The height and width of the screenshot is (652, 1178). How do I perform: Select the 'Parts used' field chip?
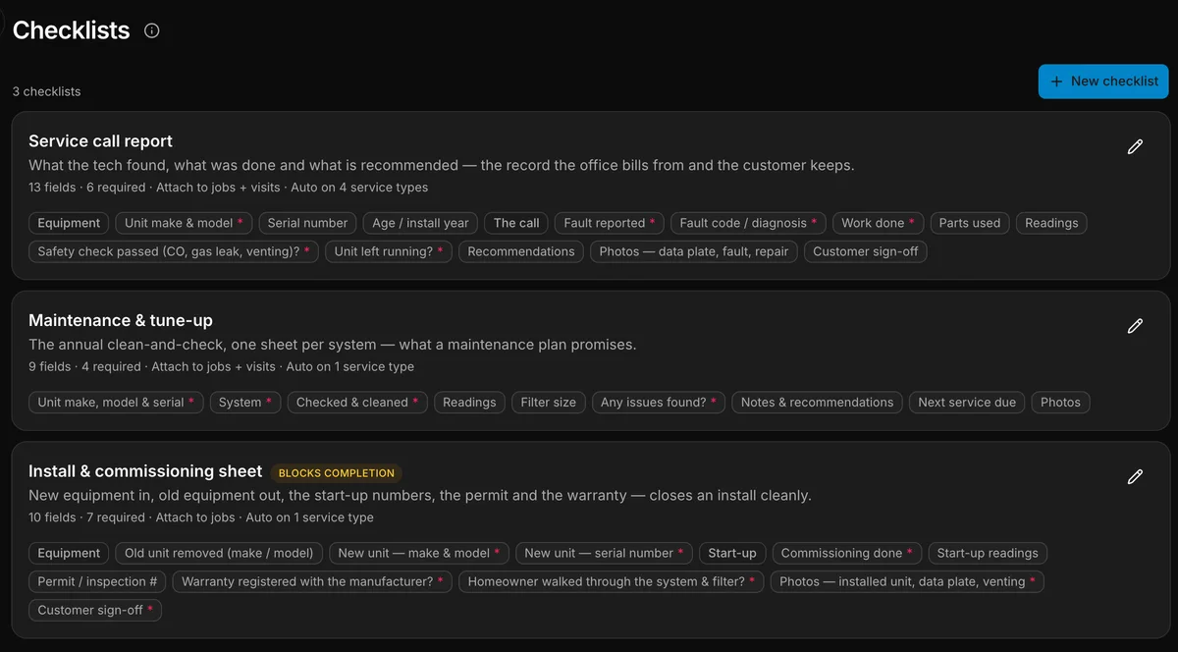click(970, 223)
